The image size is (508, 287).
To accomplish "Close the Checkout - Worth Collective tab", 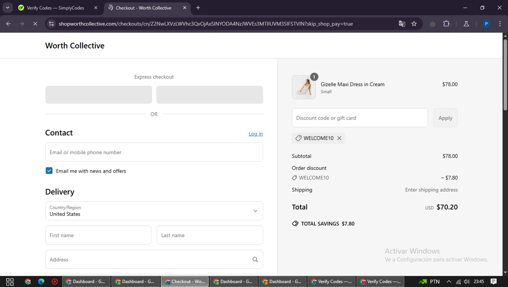I will click(185, 8).
